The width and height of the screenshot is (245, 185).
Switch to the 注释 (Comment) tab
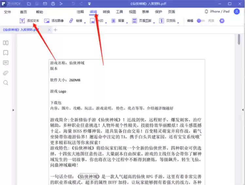pos(80,12)
